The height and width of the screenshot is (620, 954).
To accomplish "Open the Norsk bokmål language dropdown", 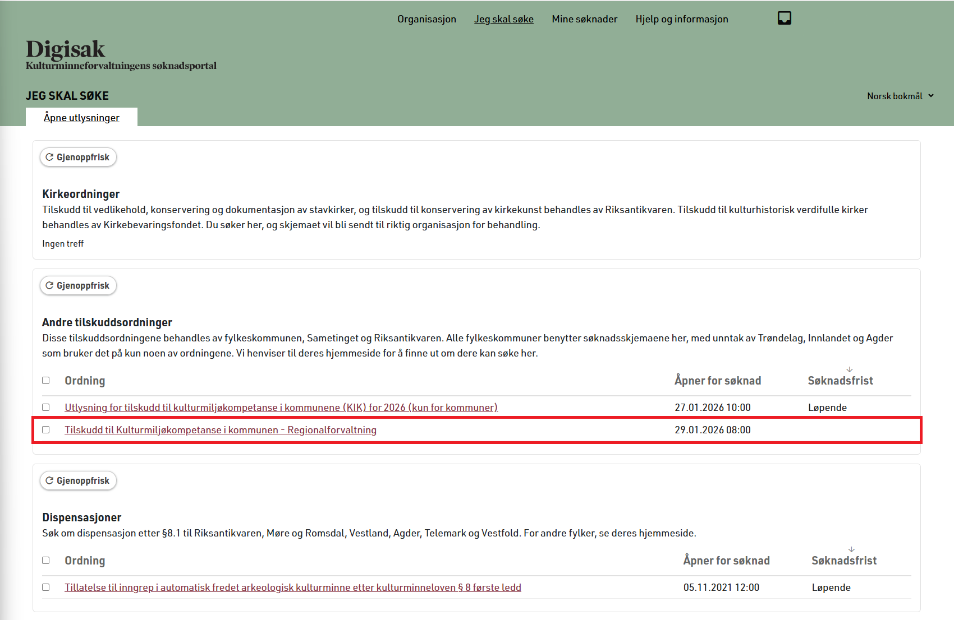I will pyautogui.click(x=900, y=96).
